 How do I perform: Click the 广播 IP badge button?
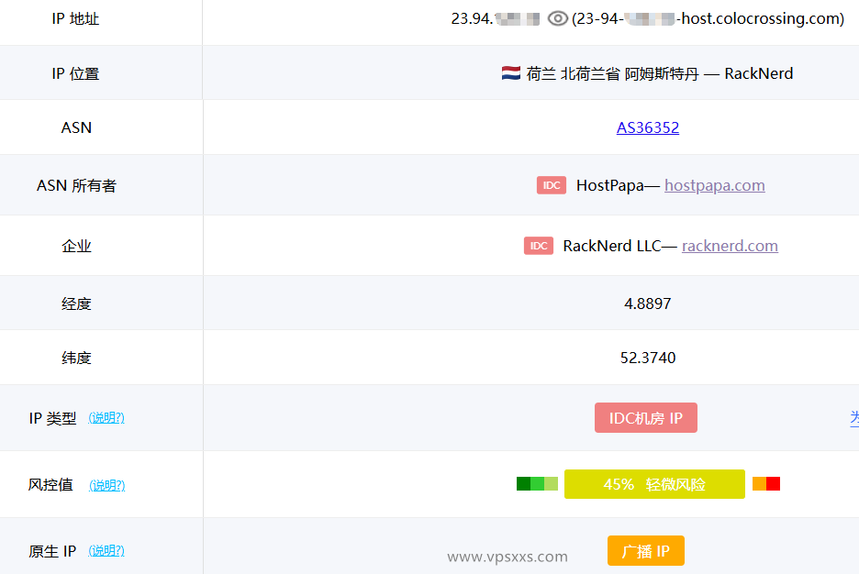pos(645,550)
